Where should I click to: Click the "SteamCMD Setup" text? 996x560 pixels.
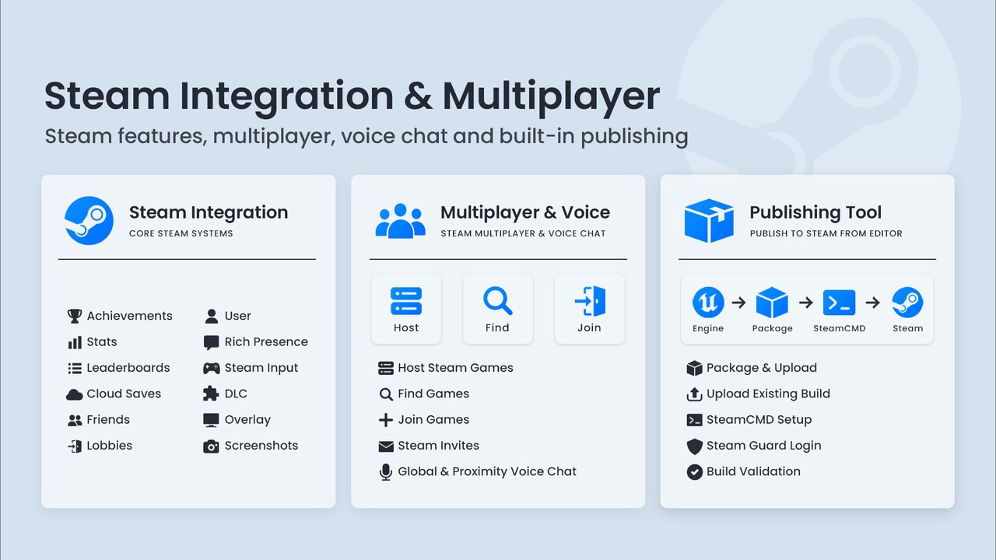pos(759,420)
